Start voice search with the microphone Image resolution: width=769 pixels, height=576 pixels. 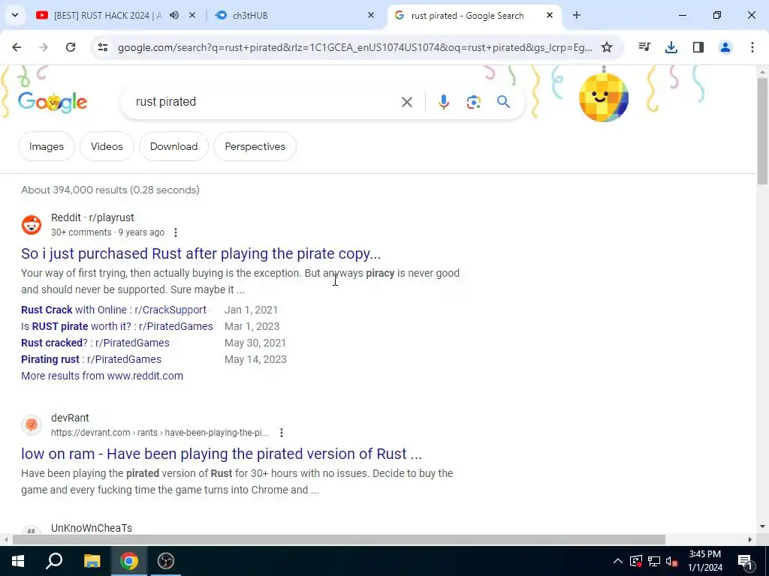click(x=444, y=102)
